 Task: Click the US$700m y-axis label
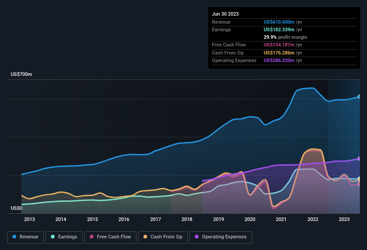[21, 74]
